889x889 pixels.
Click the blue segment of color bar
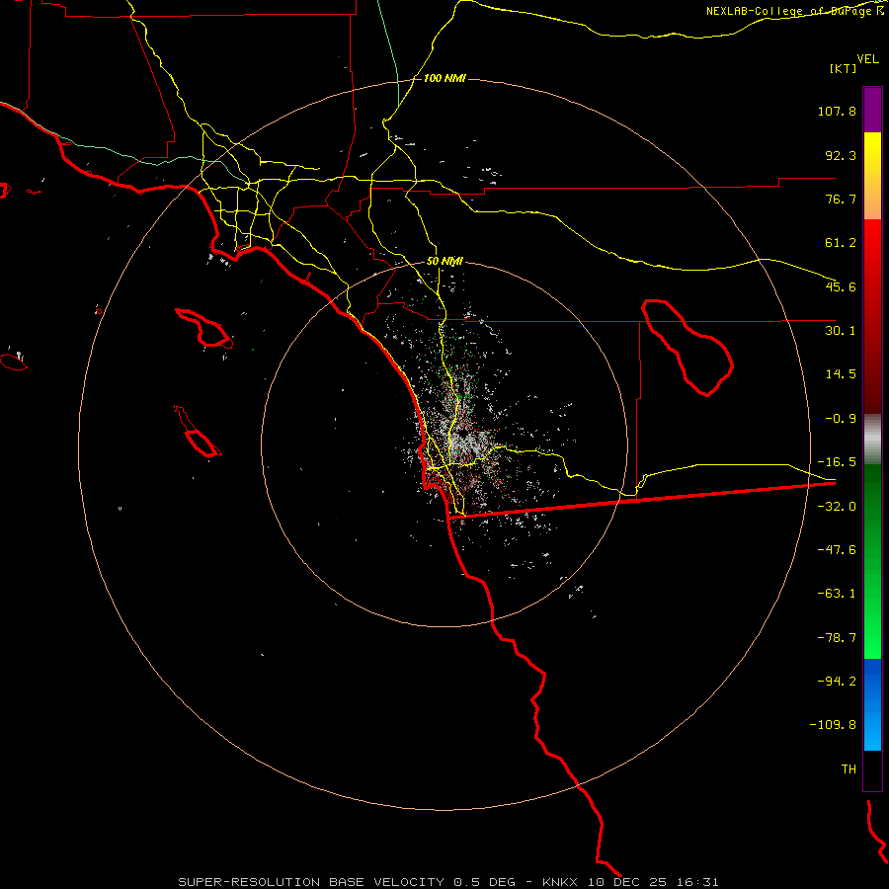pyautogui.click(x=872, y=704)
